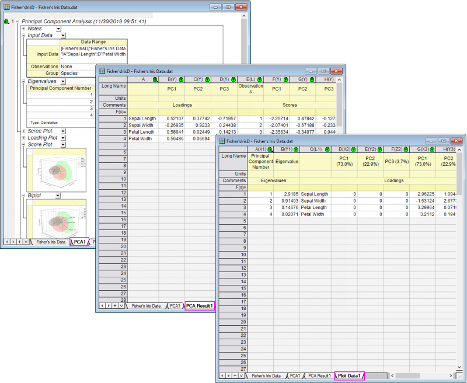Screen dimensions: 467x383
Task: Click lock icon on F(Z2) in Plot Data window
Action: click(406, 149)
